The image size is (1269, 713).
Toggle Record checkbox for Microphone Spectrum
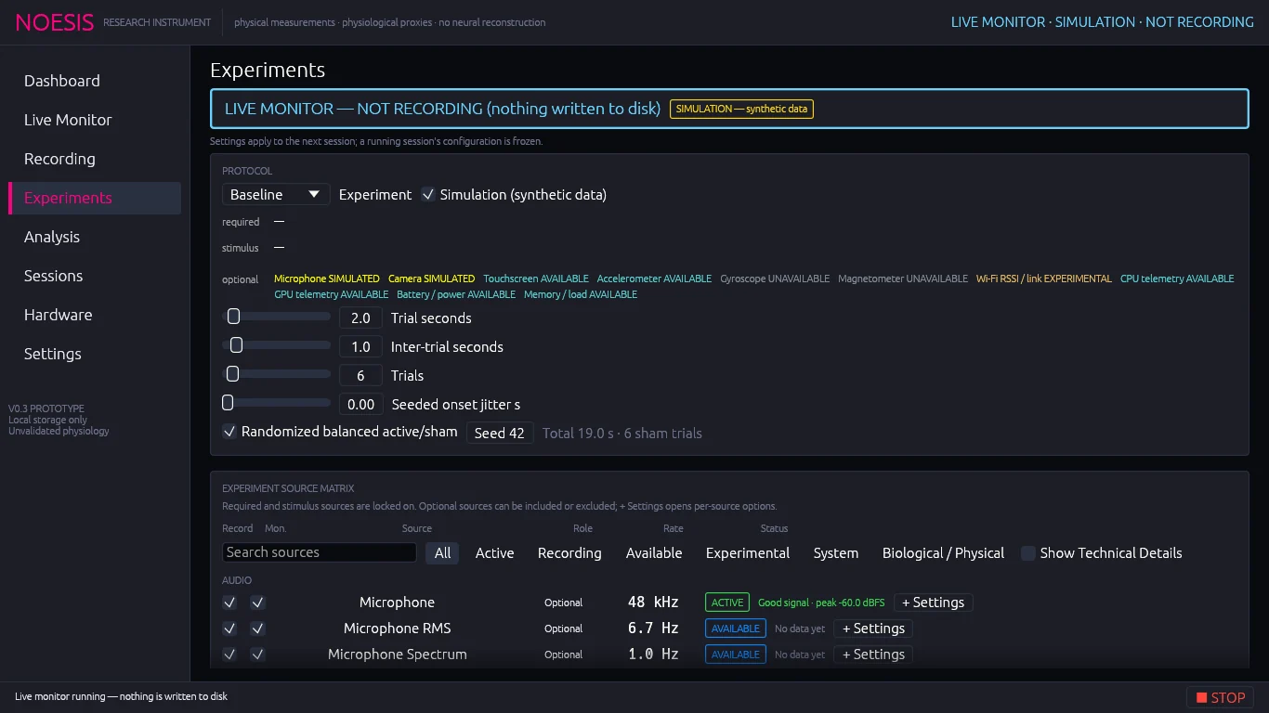[229, 655]
